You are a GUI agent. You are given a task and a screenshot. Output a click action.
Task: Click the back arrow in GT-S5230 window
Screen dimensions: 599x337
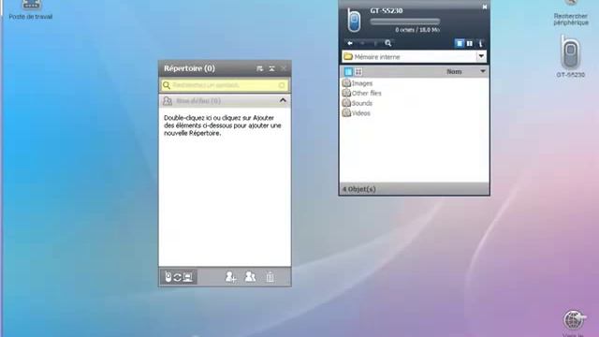(x=350, y=43)
